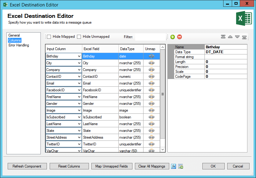Unmap the FirstName column

click(151, 97)
